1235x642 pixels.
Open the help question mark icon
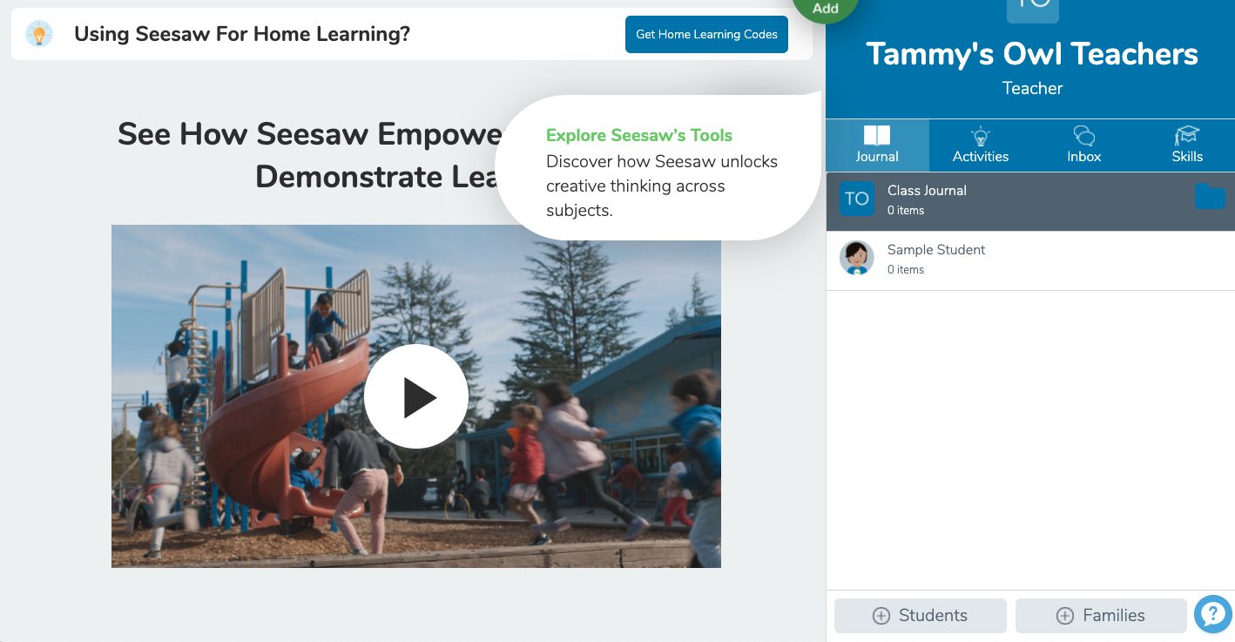click(x=1212, y=614)
